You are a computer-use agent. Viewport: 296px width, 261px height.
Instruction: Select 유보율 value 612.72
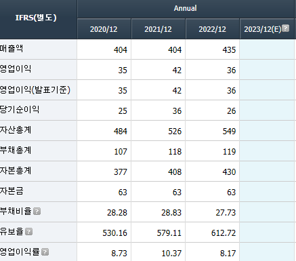(224, 233)
